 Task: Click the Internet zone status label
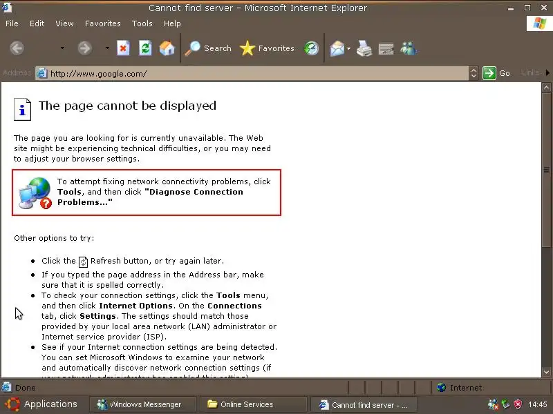tap(466, 388)
